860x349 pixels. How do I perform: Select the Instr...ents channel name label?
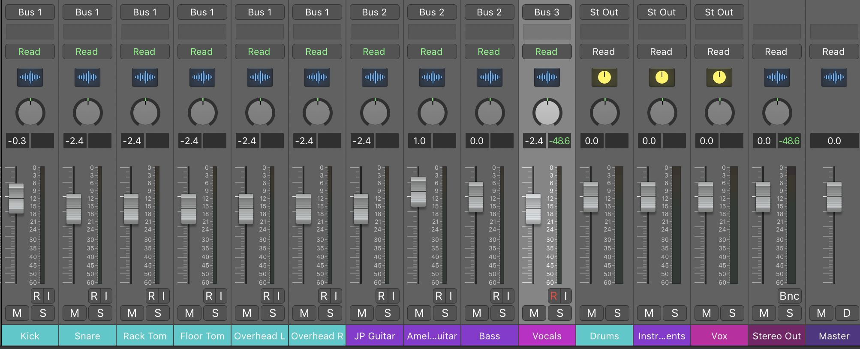(x=662, y=336)
